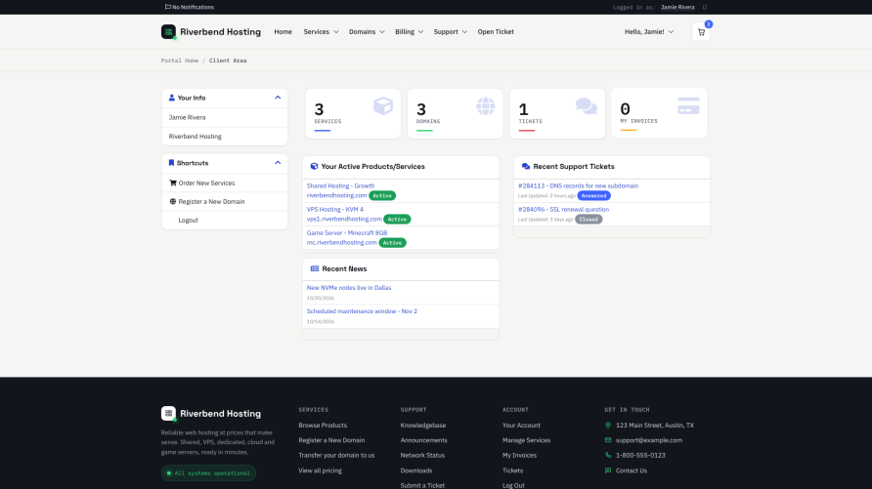The width and height of the screenshot is (872, 489).
Task: Select Open Ticket in navigation bar
Action: pos(496,32)
